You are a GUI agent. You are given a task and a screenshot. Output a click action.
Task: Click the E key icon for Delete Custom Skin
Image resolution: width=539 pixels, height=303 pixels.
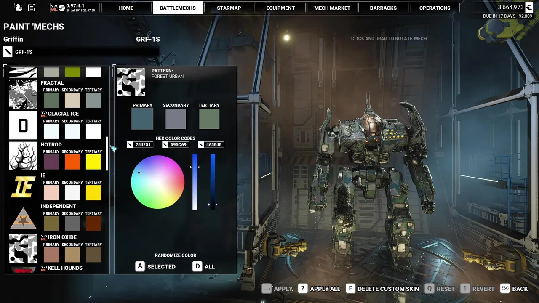(350, 288)
